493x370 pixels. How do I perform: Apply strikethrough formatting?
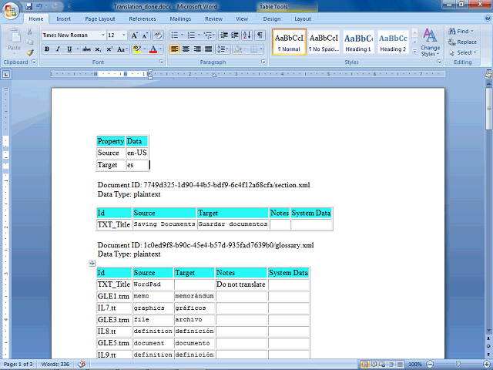click(x=86, y=49)
